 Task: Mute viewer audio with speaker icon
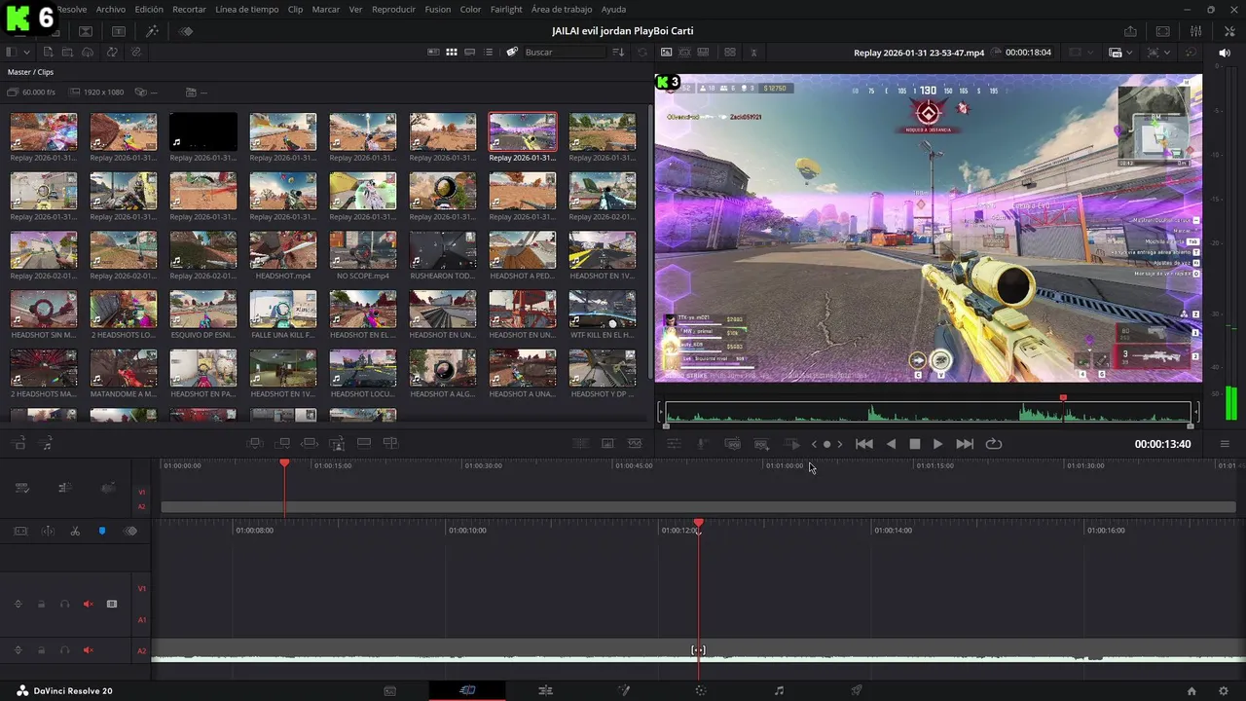1225,52
